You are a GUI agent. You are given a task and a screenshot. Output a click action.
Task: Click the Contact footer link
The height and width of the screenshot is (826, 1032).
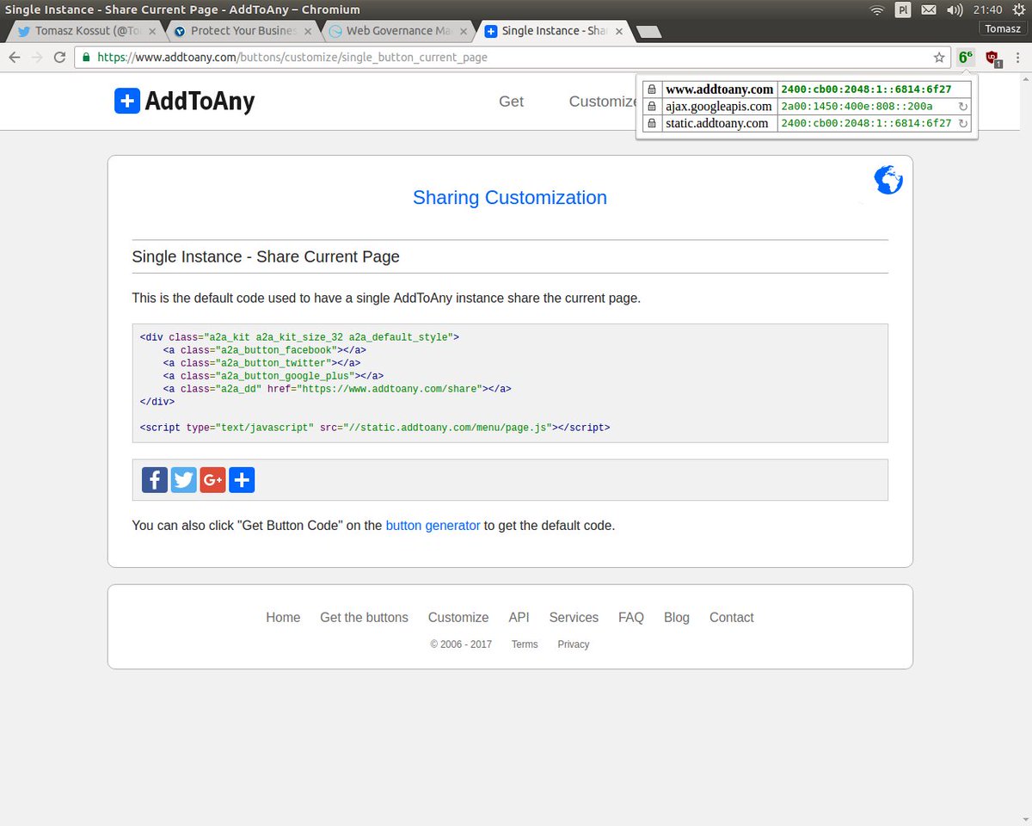pyautogui.click(x=732, y=618)
